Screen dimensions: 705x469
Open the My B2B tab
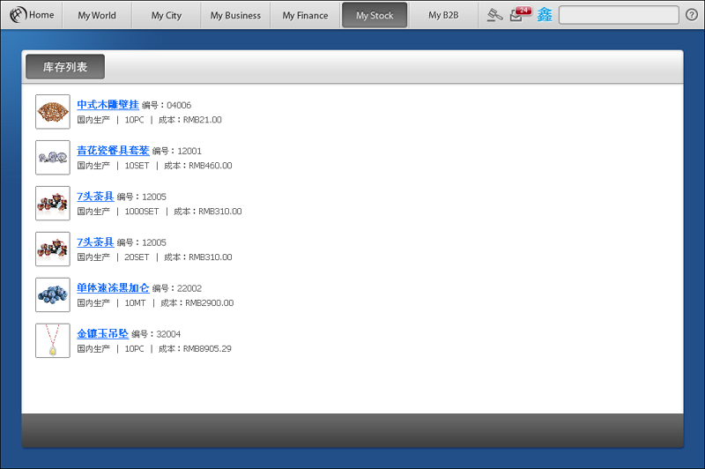click(443, 15)
